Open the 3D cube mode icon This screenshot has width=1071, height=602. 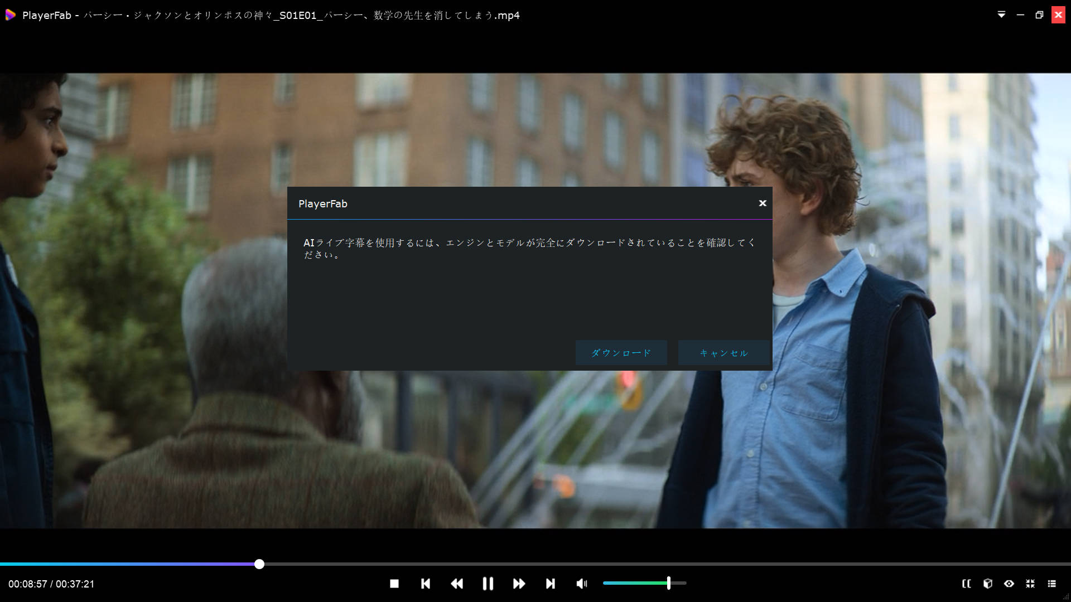point(988,584)
